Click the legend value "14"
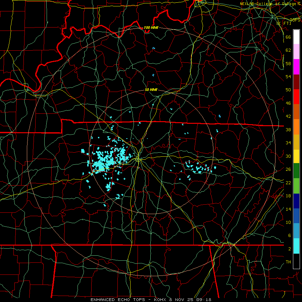Screen dimensions: 302x302 (288, 209)
